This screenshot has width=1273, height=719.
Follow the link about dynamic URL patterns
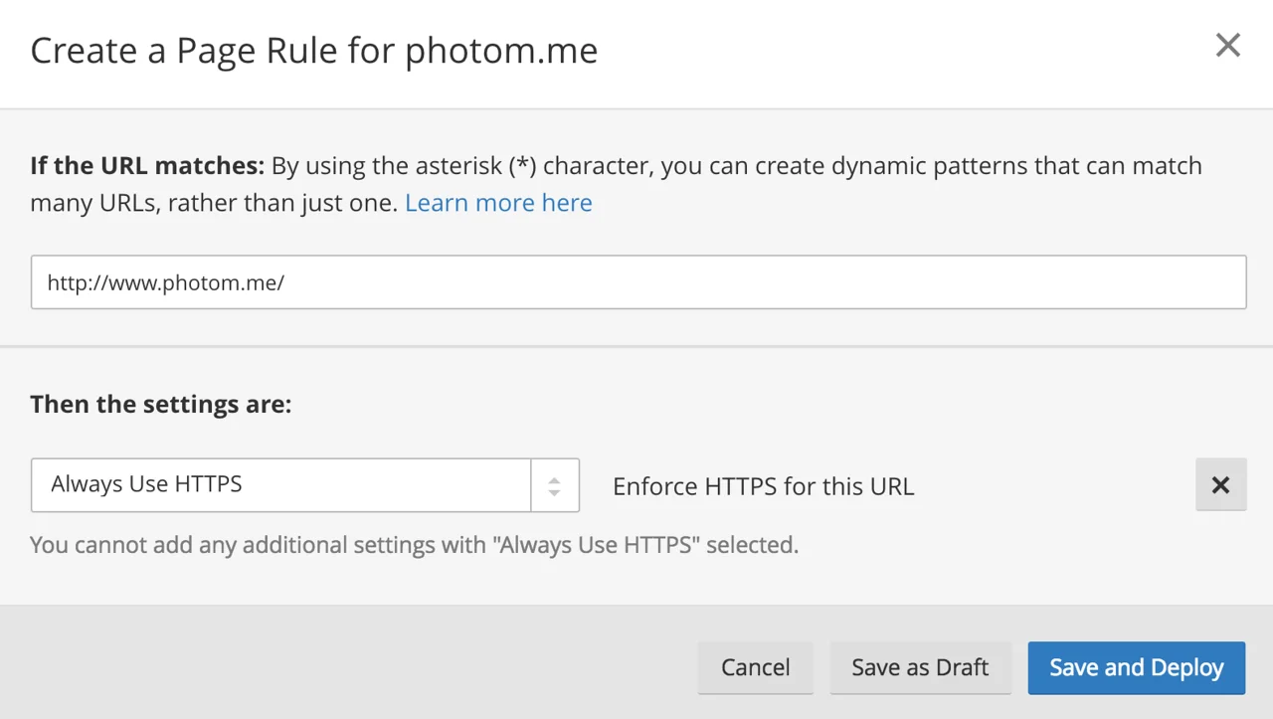point(498,202)
